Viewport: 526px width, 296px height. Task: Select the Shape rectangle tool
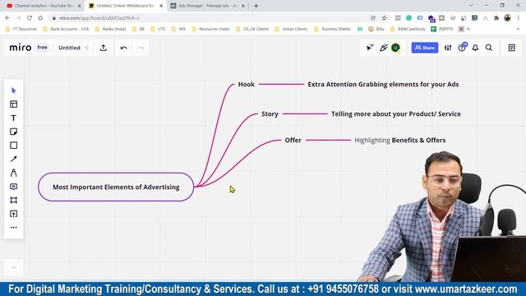13,146
